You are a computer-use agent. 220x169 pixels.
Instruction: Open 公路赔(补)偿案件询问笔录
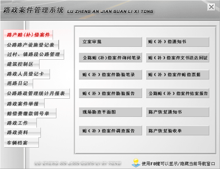pyautogui.click(x=110, y=58)
